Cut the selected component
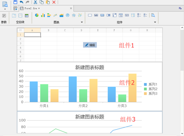 tap(35, 2)
